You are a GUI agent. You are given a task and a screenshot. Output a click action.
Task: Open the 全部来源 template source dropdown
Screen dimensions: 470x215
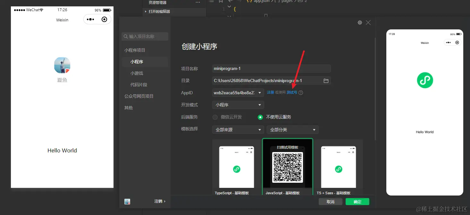(238, 130)
